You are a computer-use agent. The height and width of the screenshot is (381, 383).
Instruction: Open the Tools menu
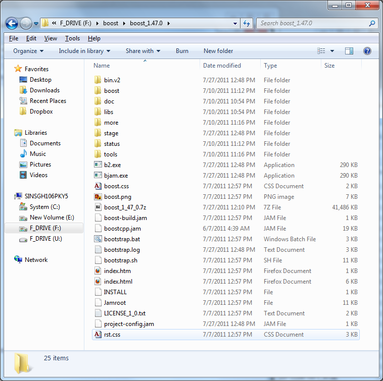click(72, 38)
